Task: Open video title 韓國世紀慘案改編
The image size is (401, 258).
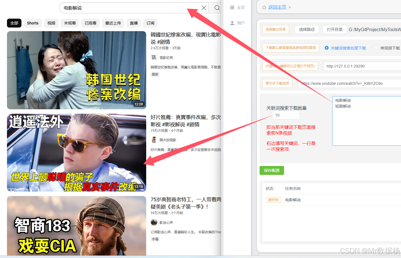Action: click(186, 38)
